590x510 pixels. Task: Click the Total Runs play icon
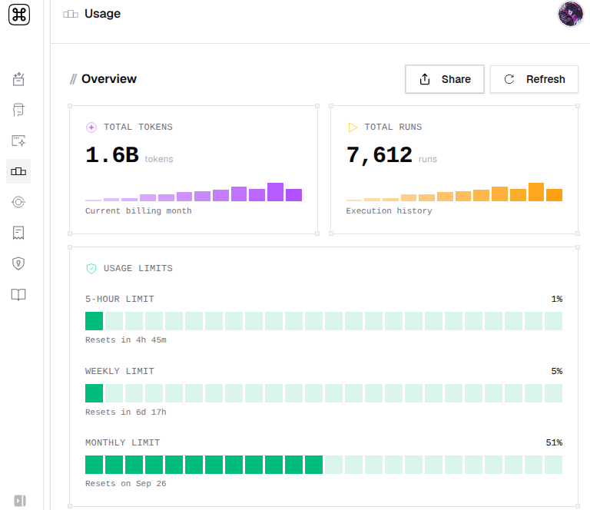click(353, 127)
